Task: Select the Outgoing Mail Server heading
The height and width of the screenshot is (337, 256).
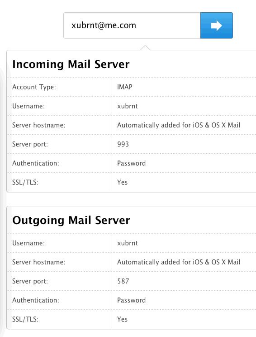Action: point(71,220)
